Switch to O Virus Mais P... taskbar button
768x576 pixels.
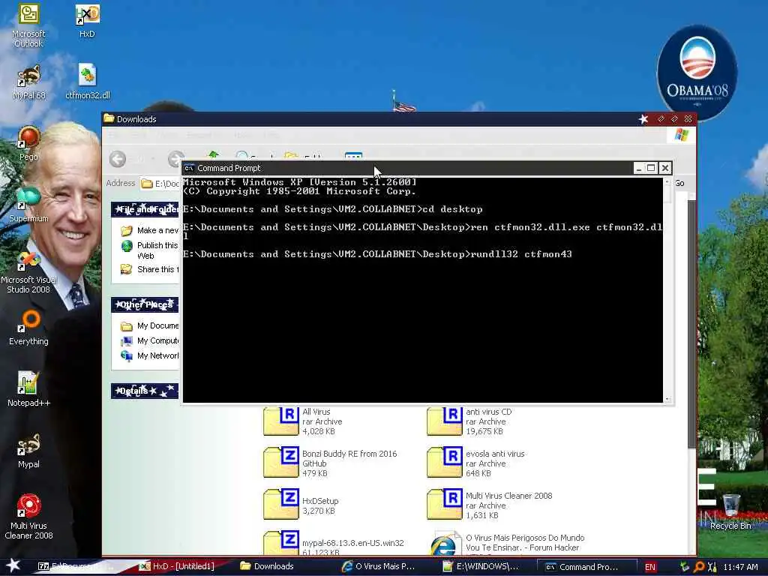coord(378,566)
